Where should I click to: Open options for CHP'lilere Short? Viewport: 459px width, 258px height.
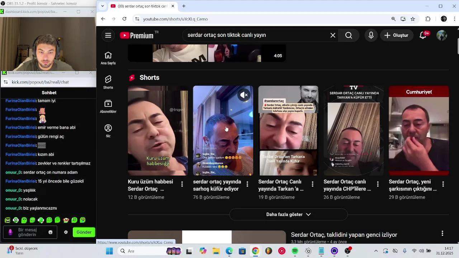click(x=378, y=184)
